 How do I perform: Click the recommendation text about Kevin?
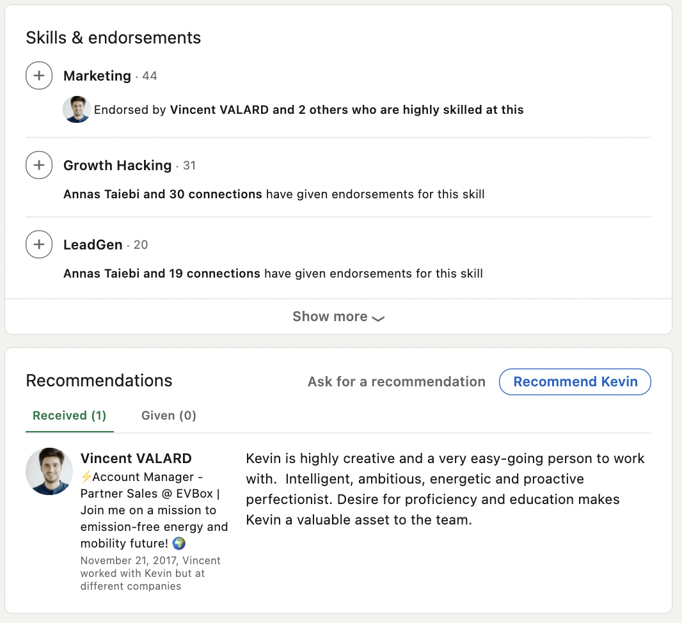click(445, 489)
